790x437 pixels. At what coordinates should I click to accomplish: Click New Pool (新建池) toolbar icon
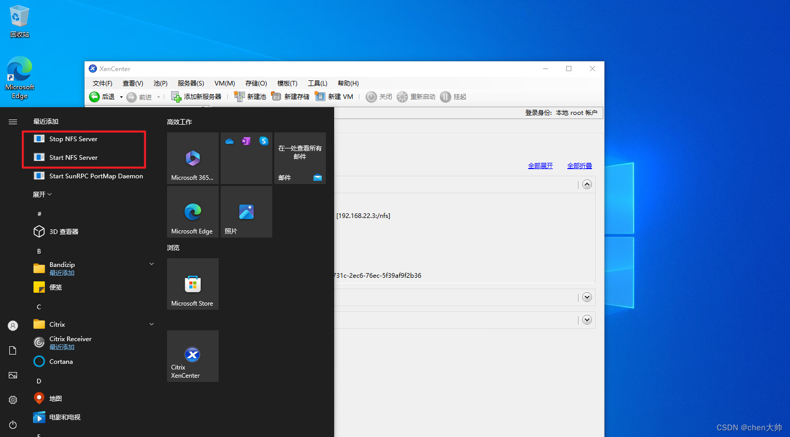click(239, 96)
